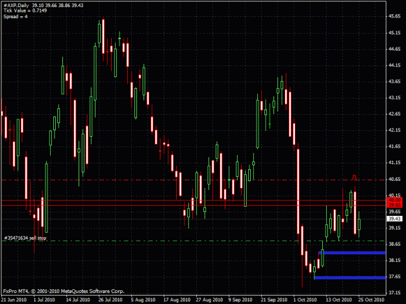This screenshot has height=304, width=406.
Task: Click the 40.65 price scale value
Action: [x=394, y=179]
